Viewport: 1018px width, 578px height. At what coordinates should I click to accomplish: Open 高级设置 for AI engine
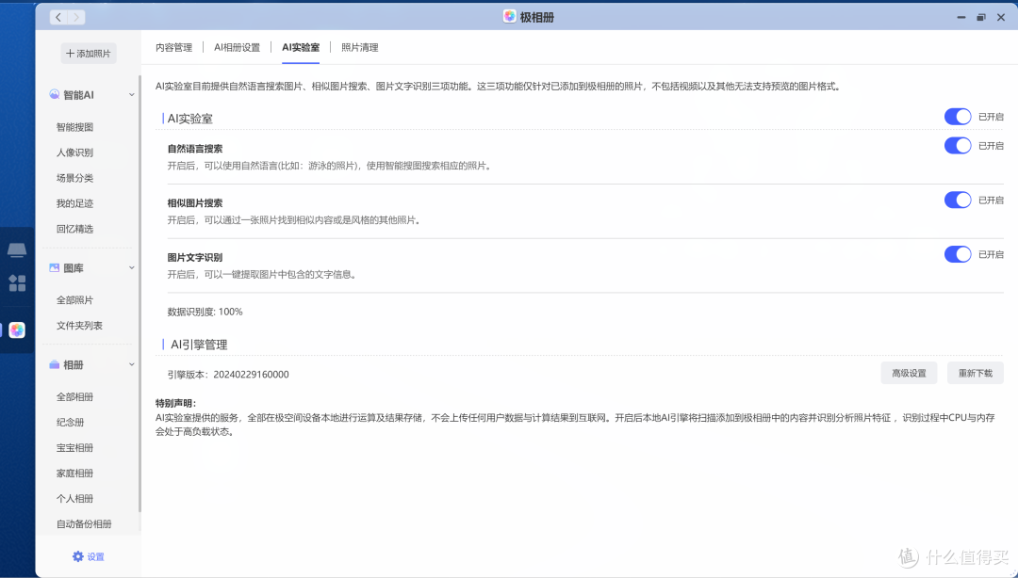point(909,373)
